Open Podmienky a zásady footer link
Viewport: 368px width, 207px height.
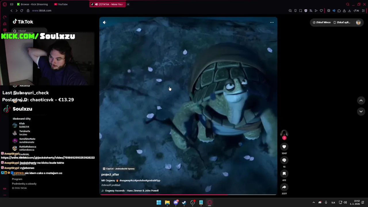pyautogui.click(x=24, y=184)
